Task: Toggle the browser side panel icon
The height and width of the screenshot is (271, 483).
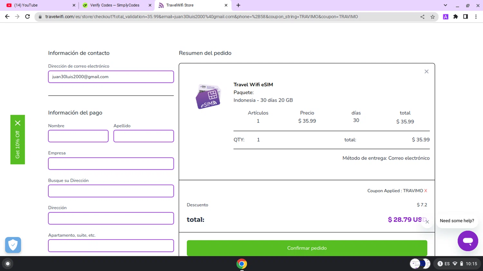Action: 466,17
